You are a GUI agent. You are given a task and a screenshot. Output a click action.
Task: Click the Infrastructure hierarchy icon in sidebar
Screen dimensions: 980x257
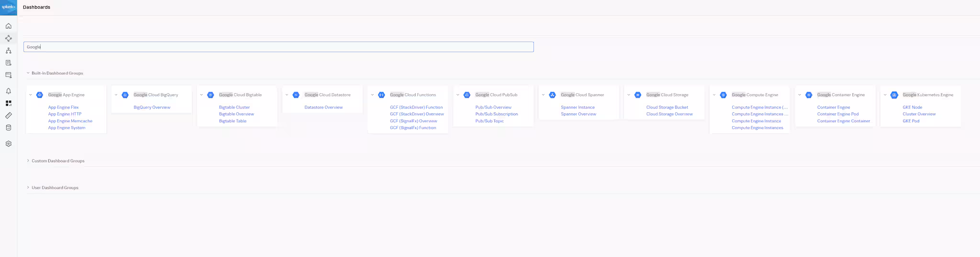point(8,51)
